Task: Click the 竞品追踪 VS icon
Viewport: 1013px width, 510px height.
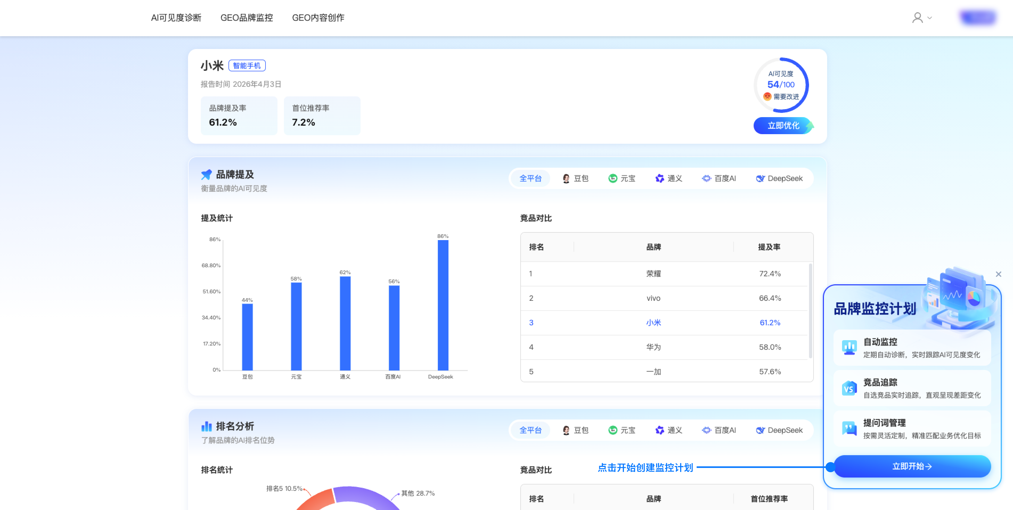Action: click(849, 389)
